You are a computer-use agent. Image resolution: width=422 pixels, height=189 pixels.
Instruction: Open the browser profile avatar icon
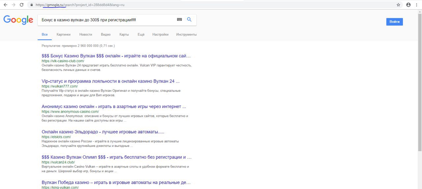[408, 5]
